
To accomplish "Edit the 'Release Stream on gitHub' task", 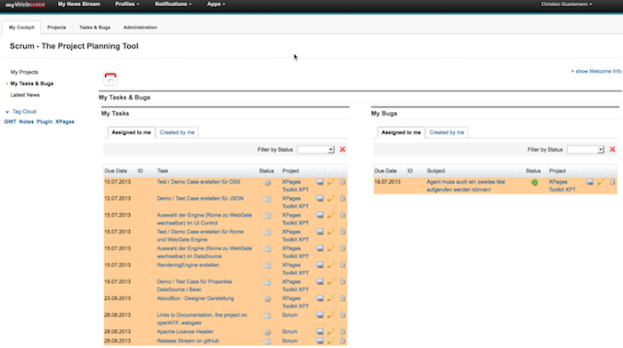I will pyautogui.click(x=330, y=341).
